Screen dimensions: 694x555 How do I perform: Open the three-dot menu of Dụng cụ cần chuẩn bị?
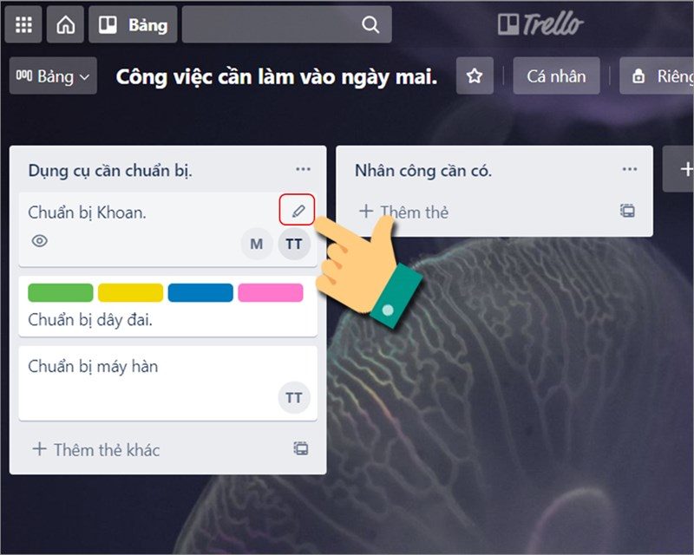303,169
